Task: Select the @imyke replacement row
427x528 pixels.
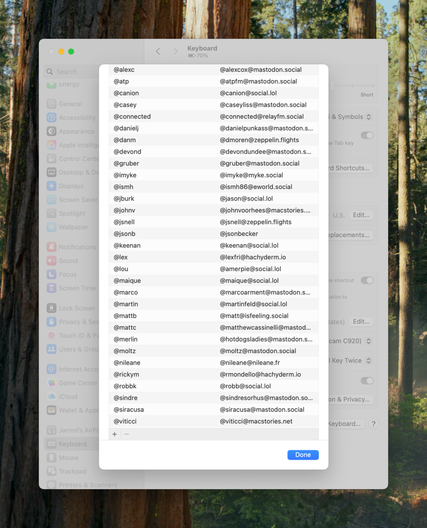Action: tap(214, 175)
